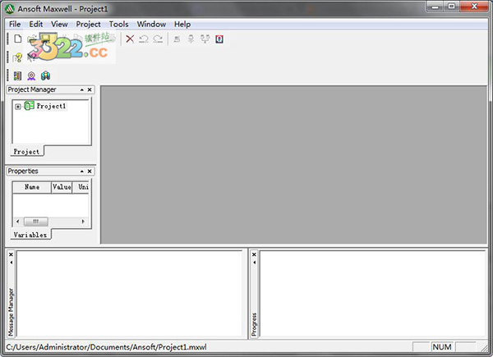Click the Properties scrollbar left arrow
The image size is (493, 357).
click(x=17, y=222)
